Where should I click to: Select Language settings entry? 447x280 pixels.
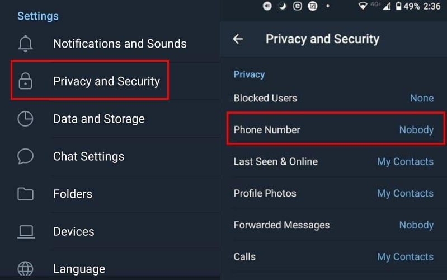79,269
